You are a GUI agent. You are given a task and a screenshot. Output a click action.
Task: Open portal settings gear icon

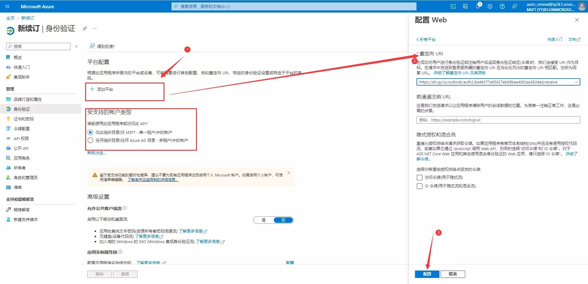[x=490, y=6]
